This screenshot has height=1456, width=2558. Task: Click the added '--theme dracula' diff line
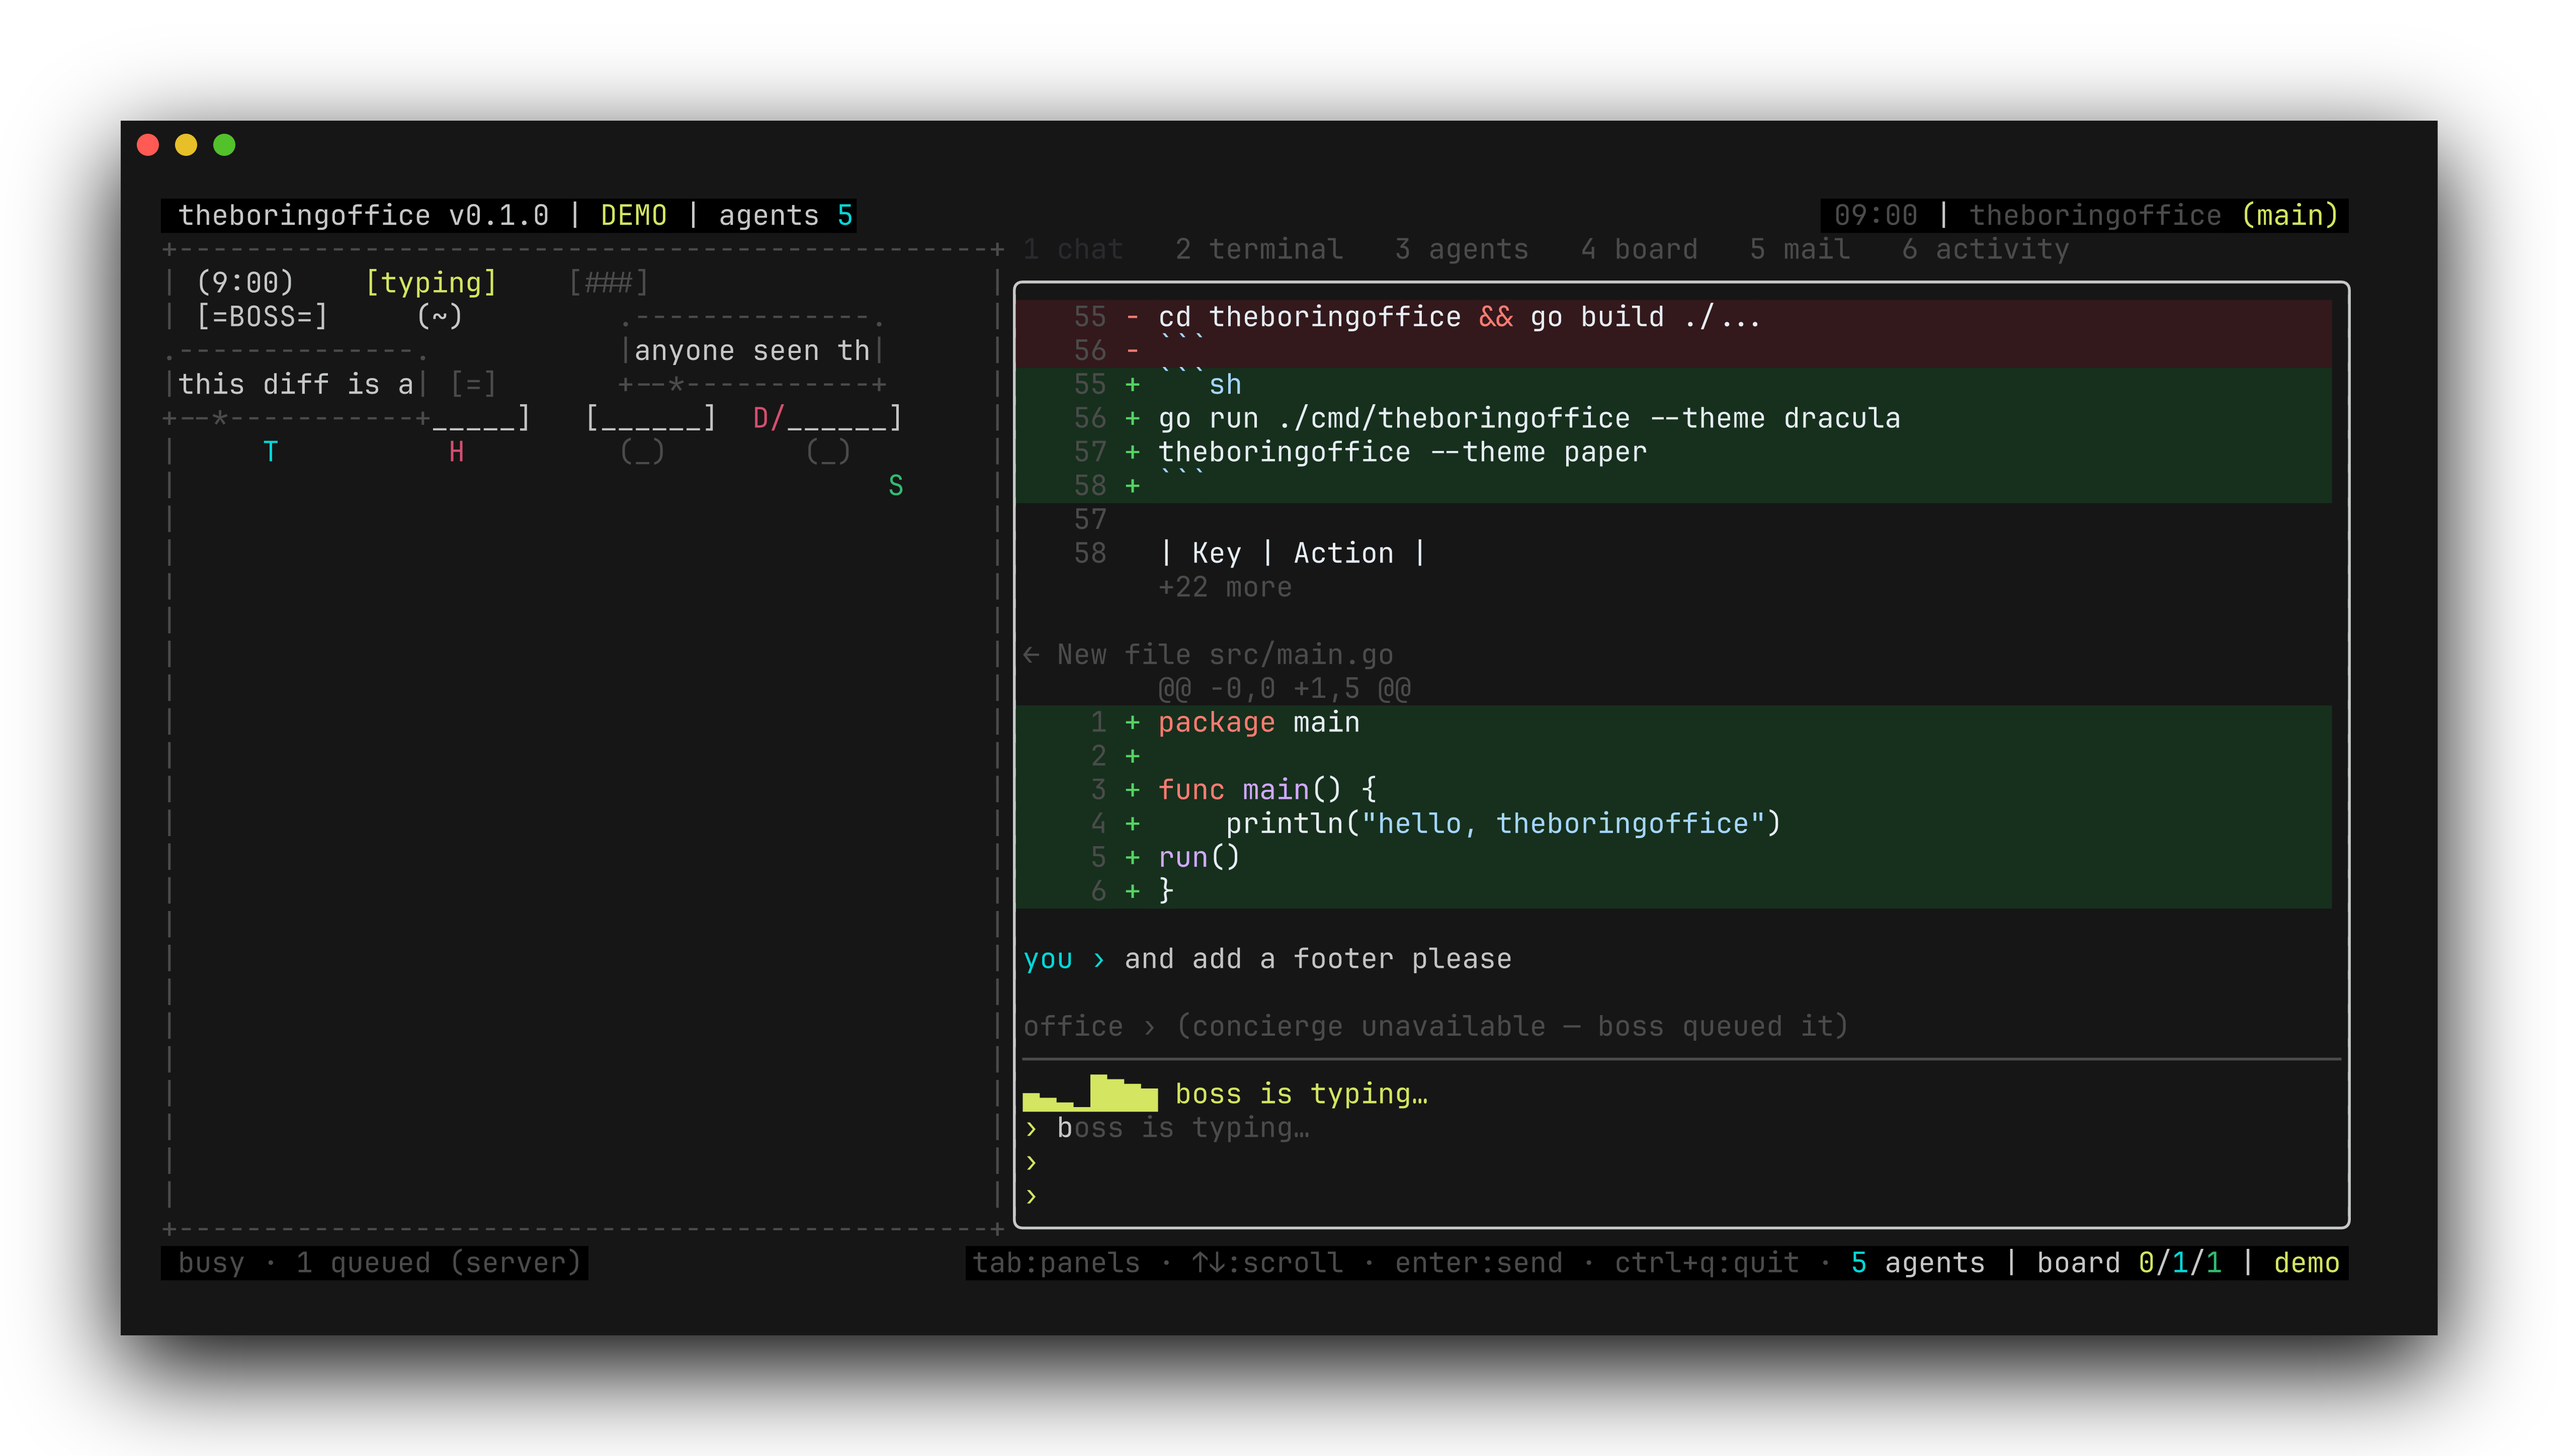click(1674, 418)
